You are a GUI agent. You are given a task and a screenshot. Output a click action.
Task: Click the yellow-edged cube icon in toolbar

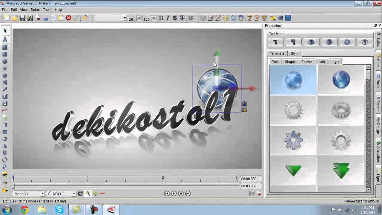click(x=226, y=18)
